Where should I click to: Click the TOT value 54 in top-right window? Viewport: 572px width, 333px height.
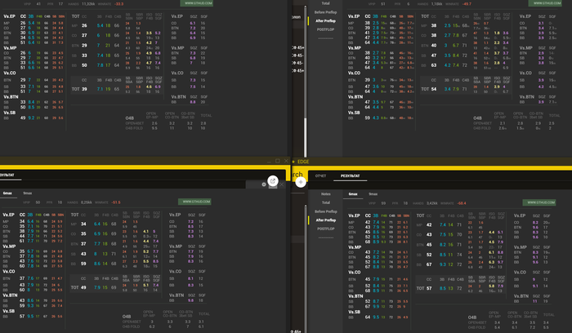pos(434,89)
